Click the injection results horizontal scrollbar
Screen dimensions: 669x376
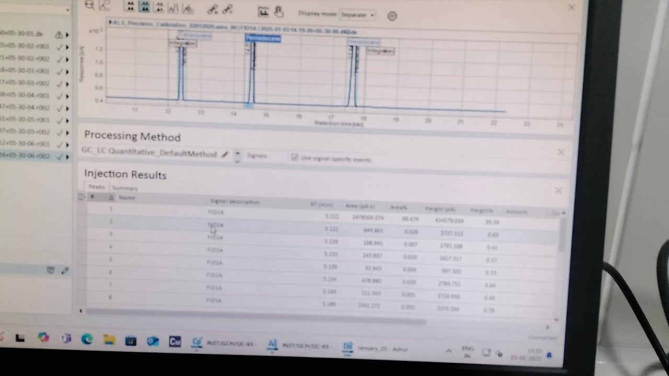point(256,316)
